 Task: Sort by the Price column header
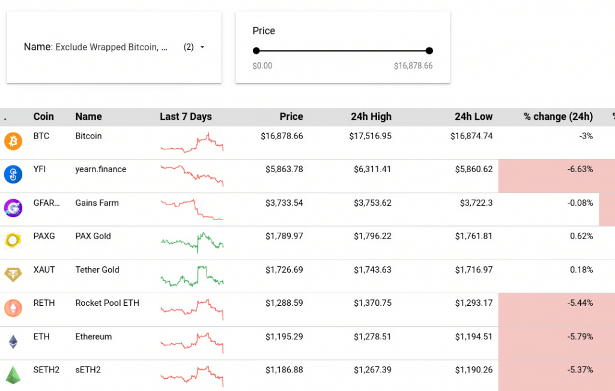click(x=291, y=117)
